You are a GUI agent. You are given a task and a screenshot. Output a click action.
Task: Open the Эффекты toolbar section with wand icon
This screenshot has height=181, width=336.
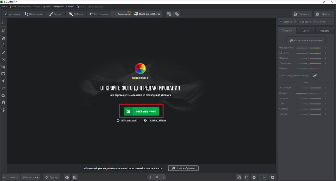76,14
